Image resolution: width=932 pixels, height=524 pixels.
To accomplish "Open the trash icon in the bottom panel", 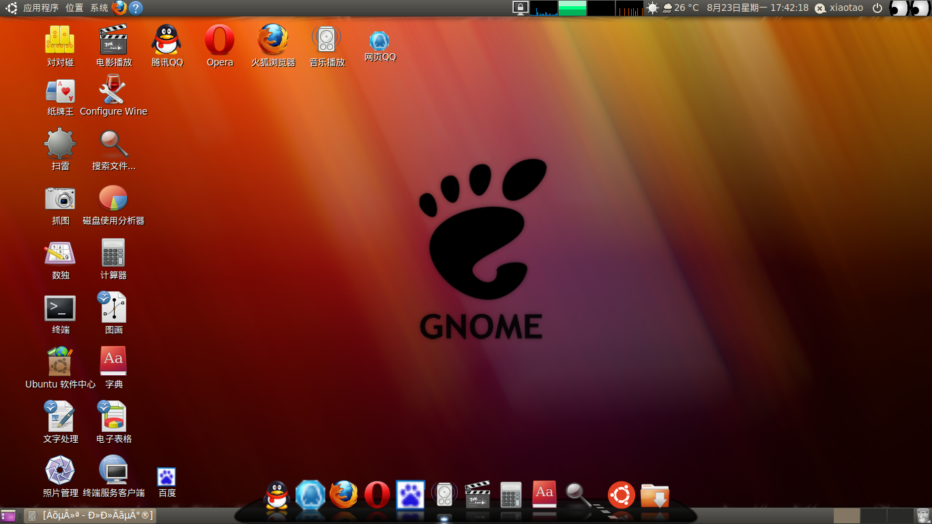I will (922, 515).
